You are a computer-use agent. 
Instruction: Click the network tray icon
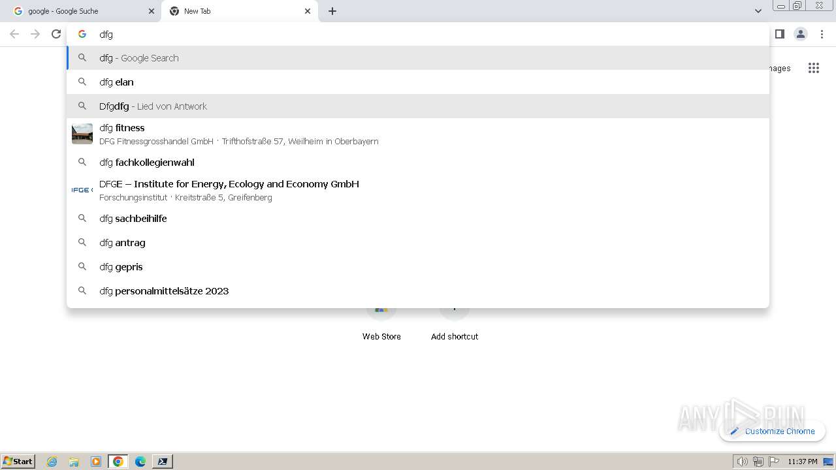click(x=758, y=462)
